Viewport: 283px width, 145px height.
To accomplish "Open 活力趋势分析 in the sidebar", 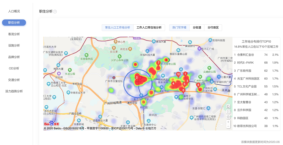I will coord(14,91).
